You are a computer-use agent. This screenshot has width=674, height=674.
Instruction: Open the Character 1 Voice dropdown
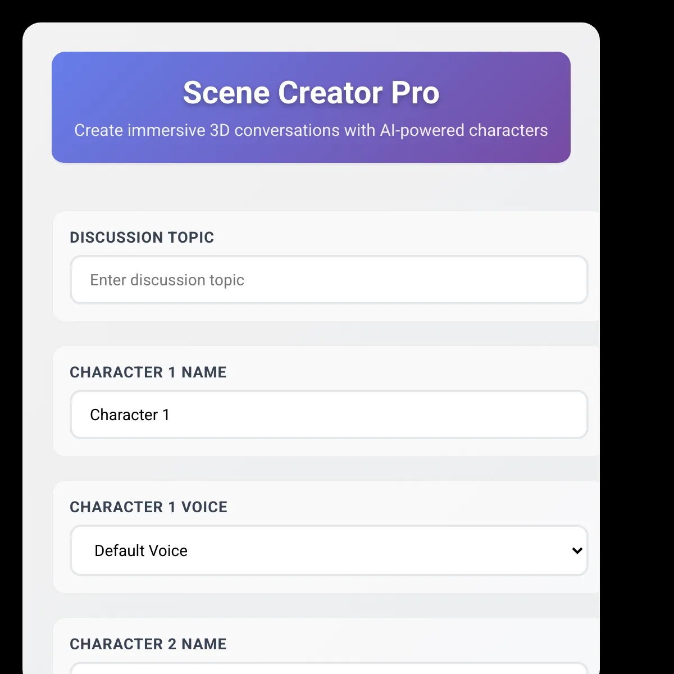[x=329, y=550]
